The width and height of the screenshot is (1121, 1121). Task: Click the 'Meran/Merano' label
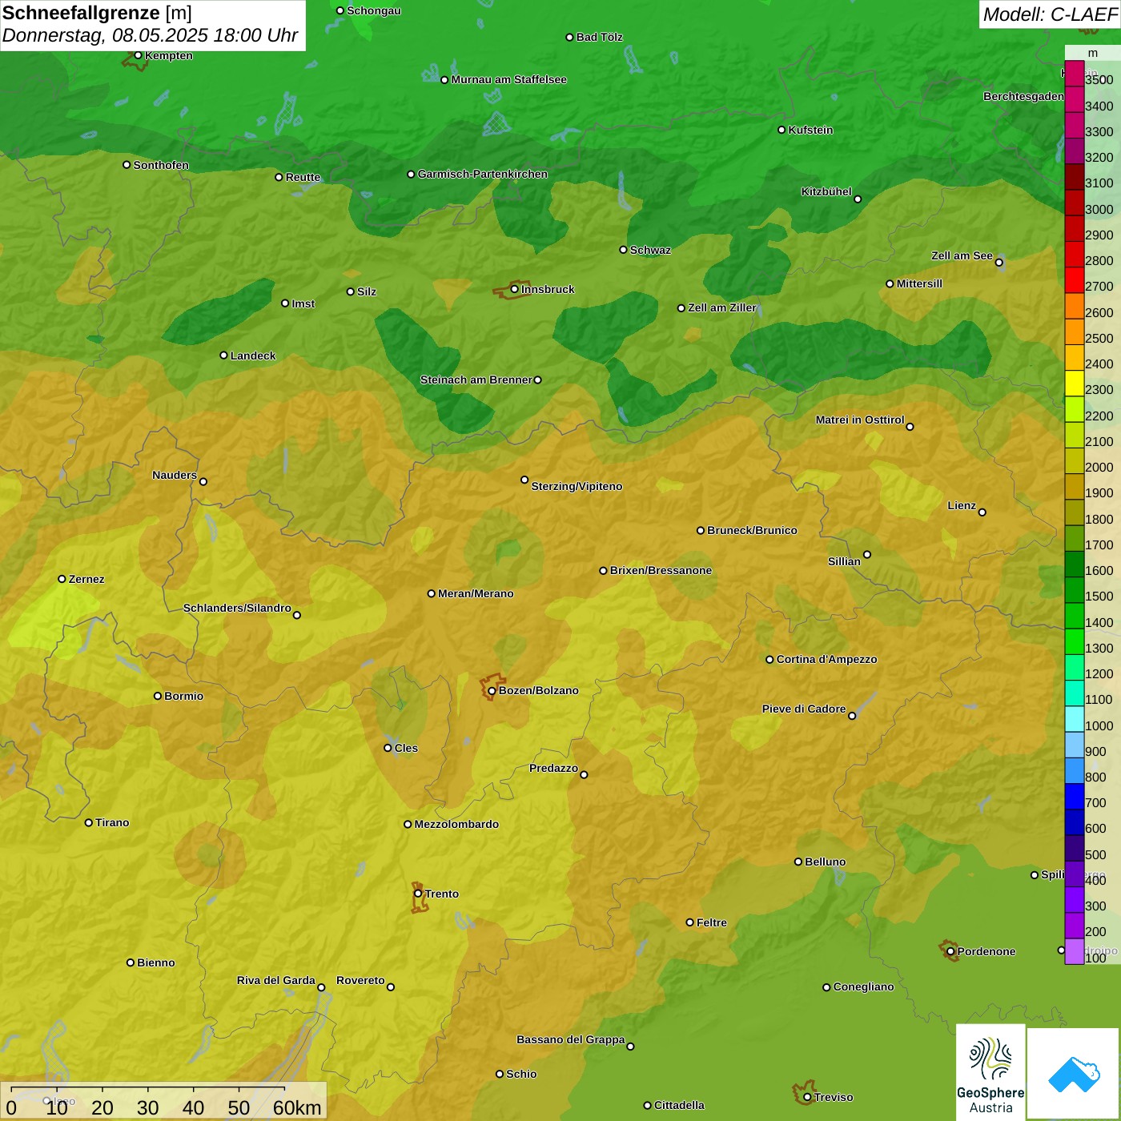click(476, 593)
